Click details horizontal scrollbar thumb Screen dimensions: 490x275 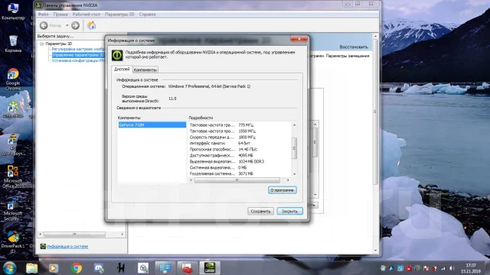[237, 180]
